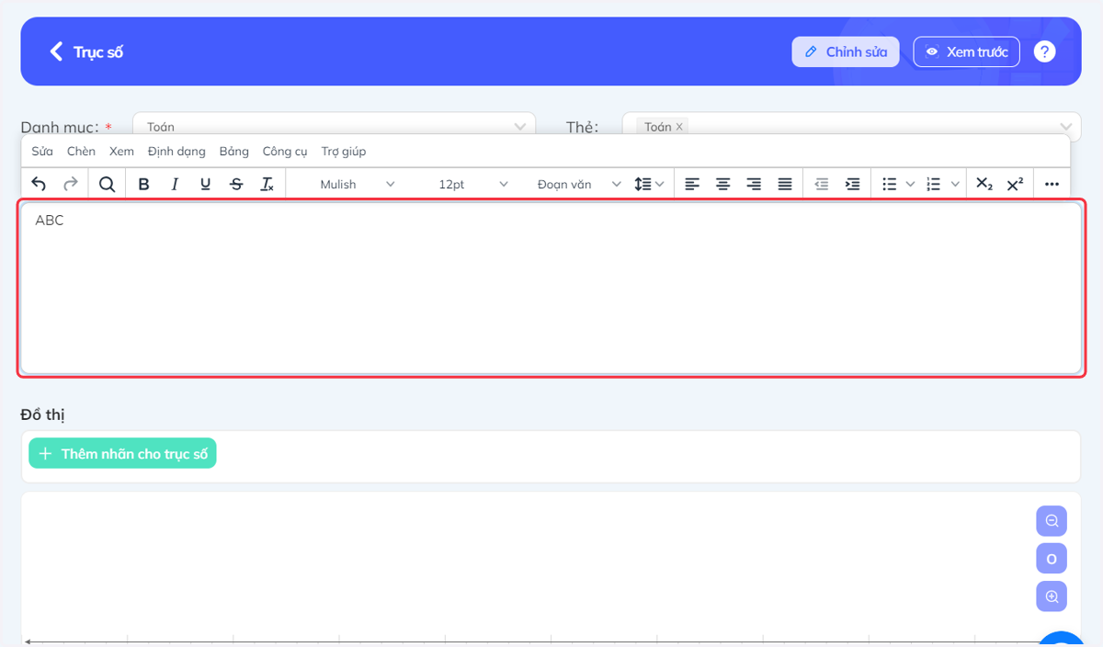The width and height of the screenshot is (1103, 647).
Task: Justify text alignment
Action: (785, 184)
